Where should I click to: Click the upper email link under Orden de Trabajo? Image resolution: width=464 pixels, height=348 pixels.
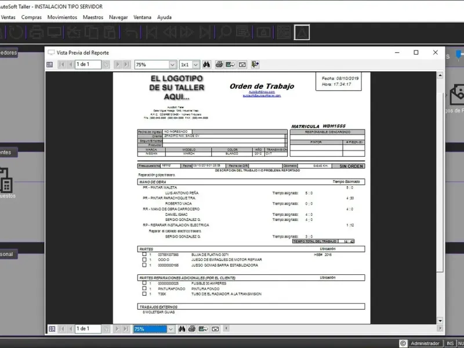click(x=262, y=92)
